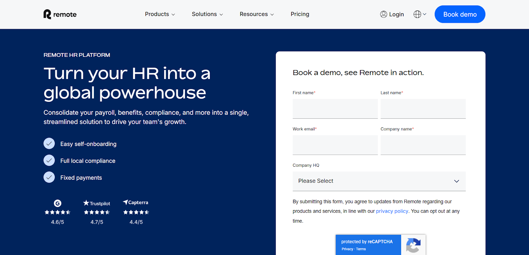This screenshot has width=529, height=255.
Task: Focus the Work email field
Action: pyautogui.click(x=335, y=145)
